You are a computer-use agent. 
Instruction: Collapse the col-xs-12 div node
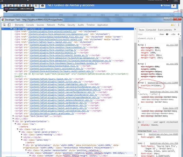(17, 129)
